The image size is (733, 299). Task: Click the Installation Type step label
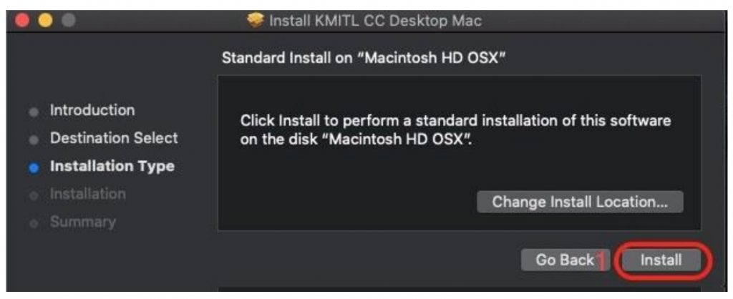point(112,167)
